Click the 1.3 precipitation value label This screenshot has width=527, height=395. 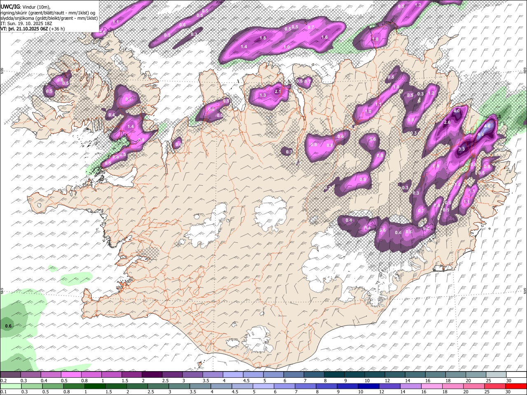(263, 95)
